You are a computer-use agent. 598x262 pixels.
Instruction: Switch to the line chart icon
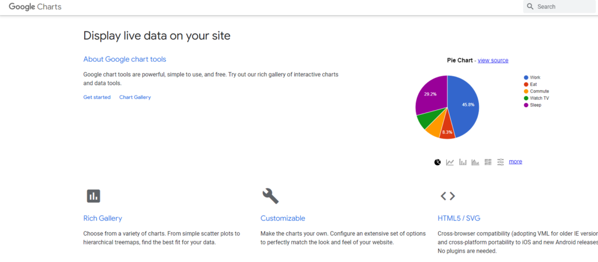click(450, 162)
